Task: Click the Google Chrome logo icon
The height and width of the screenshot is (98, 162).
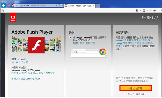Action: (102, 52)
